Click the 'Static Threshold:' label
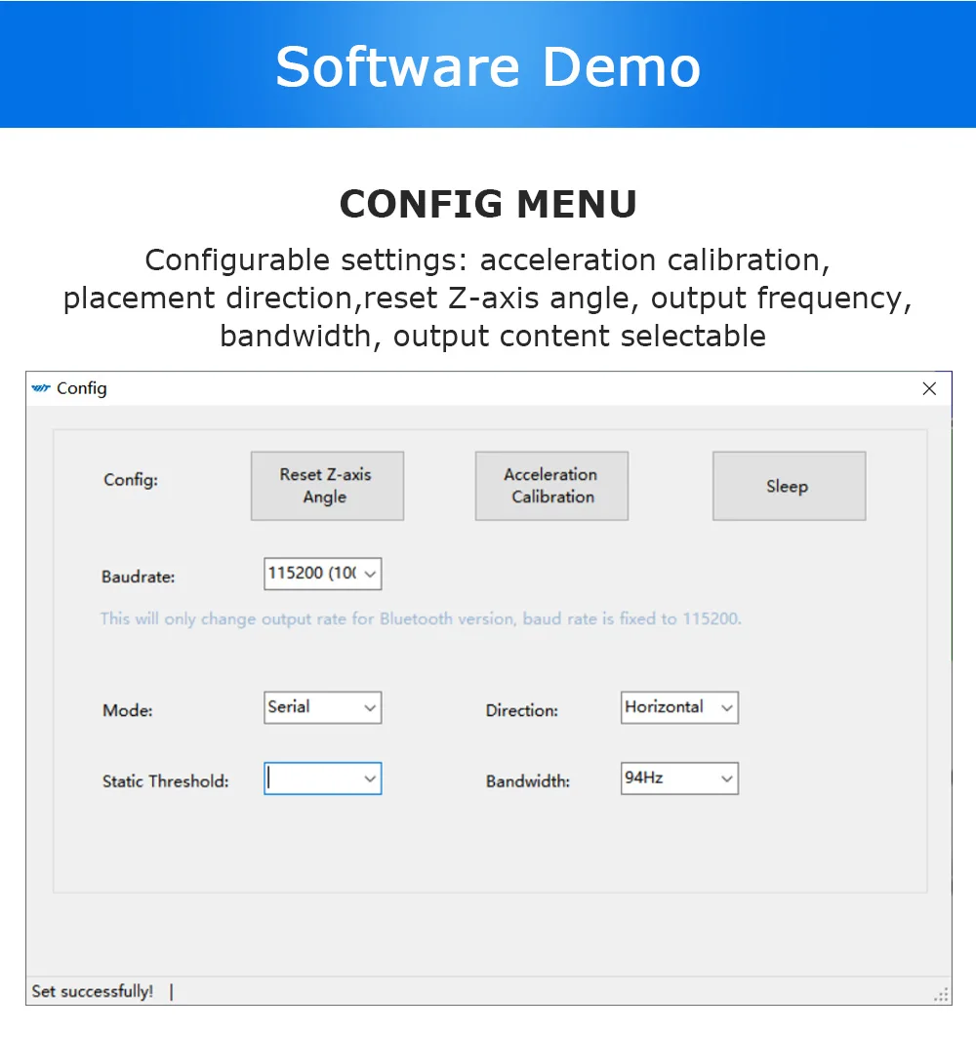This screenshot has width=976, height=1037. pyautogui.click(x=165, y=781)
